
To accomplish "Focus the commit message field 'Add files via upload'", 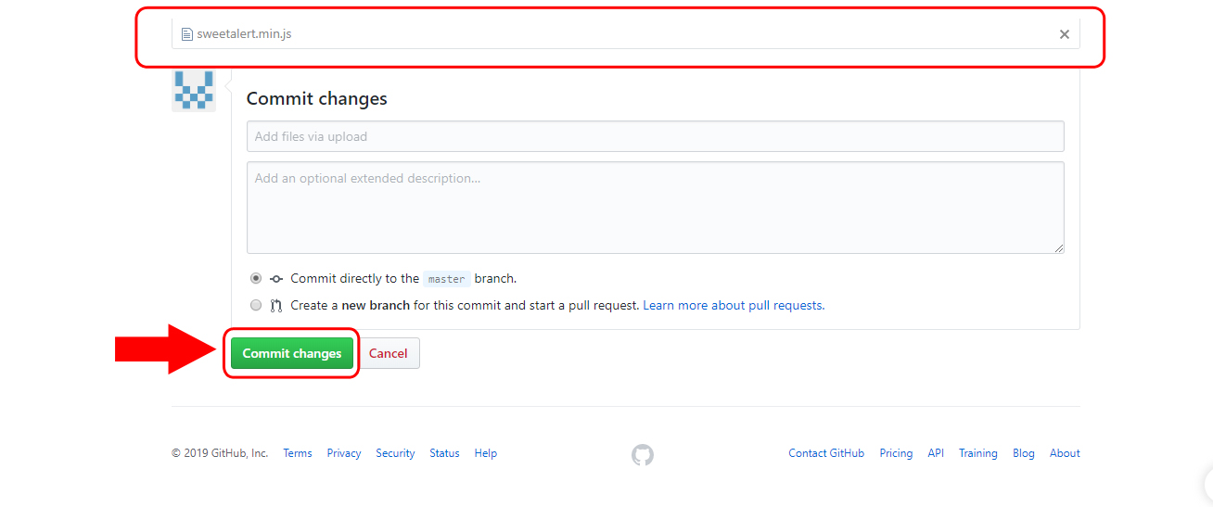I will [655, 136].
